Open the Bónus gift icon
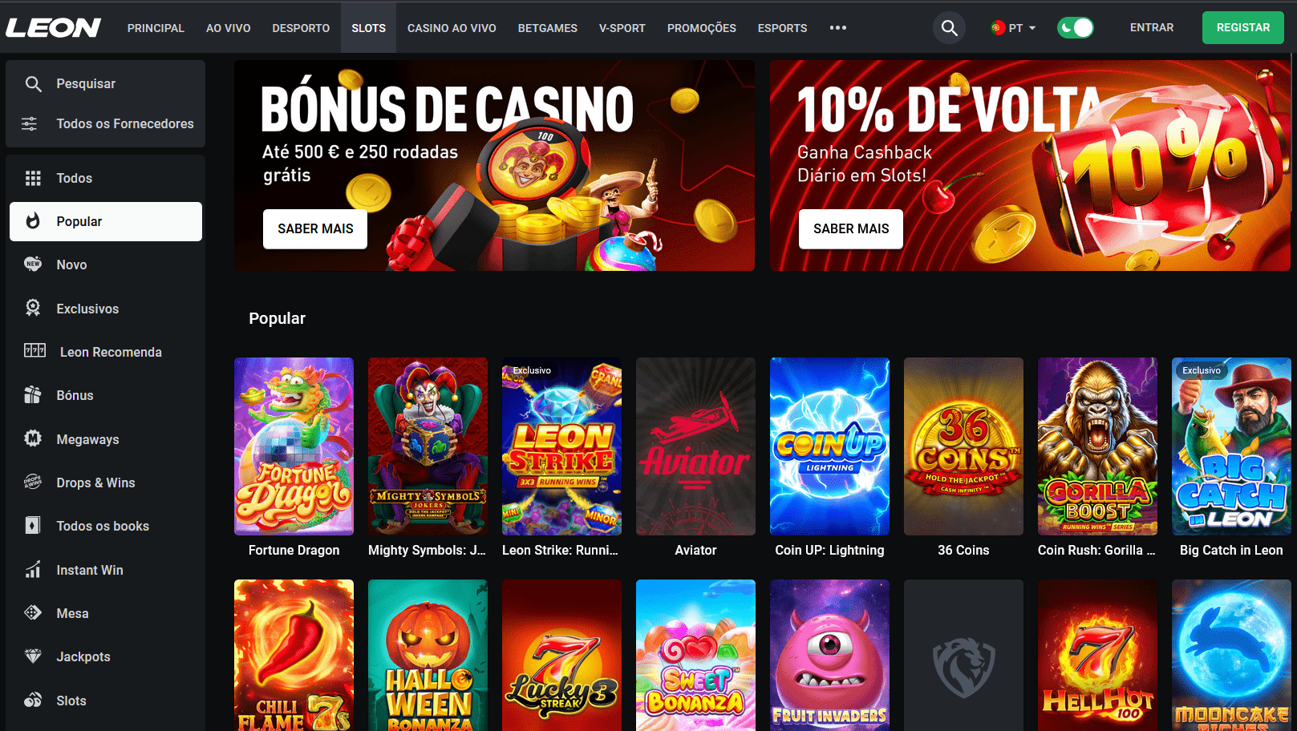The image size is (1297, 731). (x=33, y=394)
